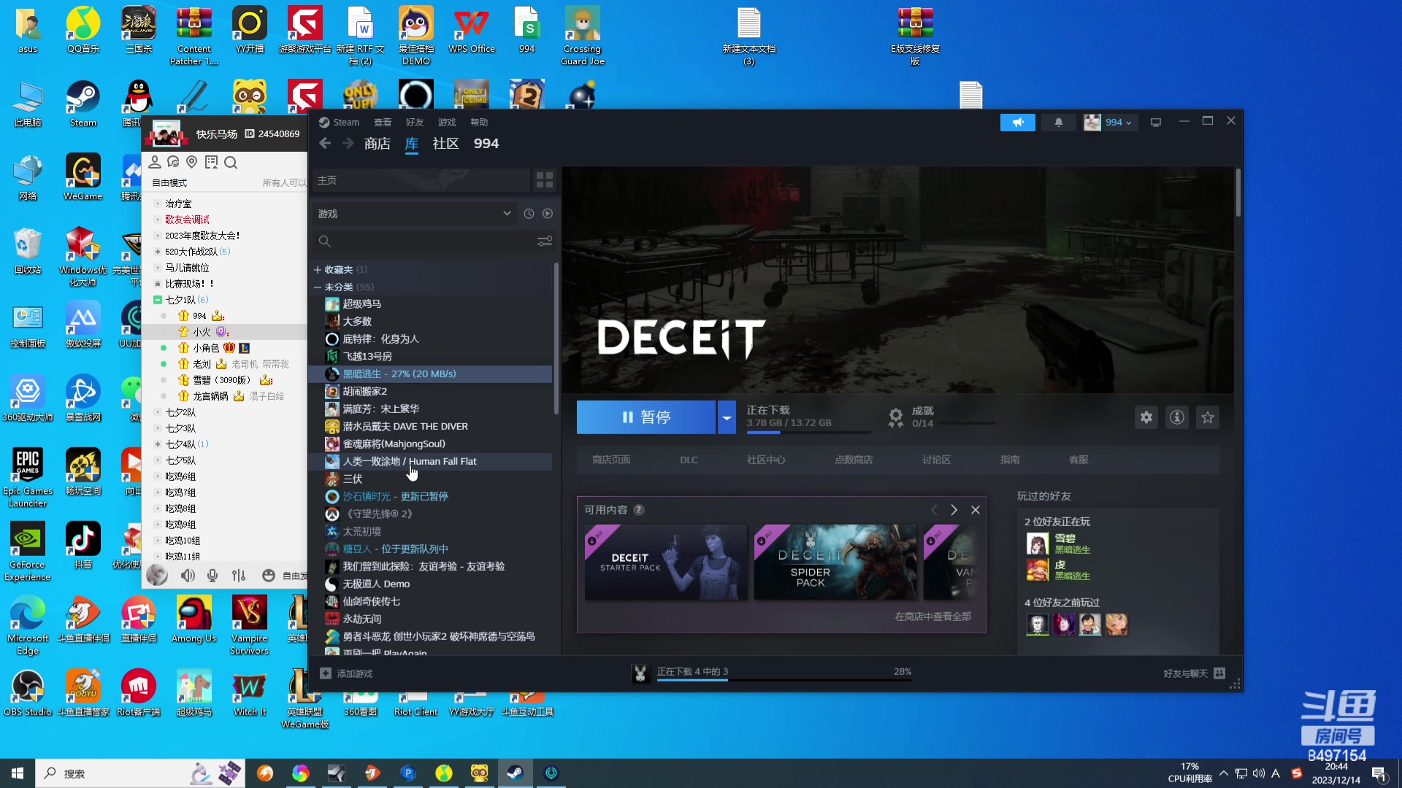Add DECEIT to favorites with star icon
This screenshot has height=788, width=1402.
(x=1208, y=417)
